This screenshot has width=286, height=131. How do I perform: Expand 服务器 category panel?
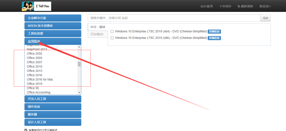[53, 114]
